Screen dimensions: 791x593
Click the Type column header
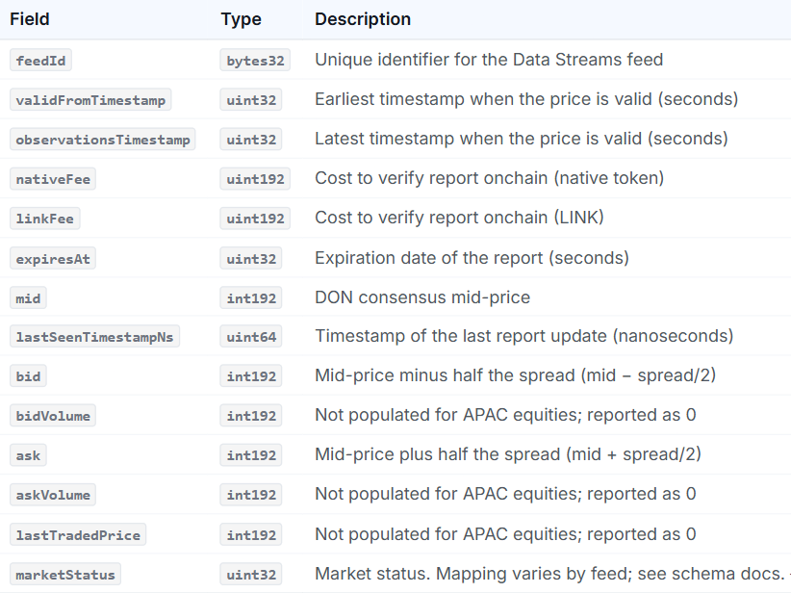coord(242,19)
